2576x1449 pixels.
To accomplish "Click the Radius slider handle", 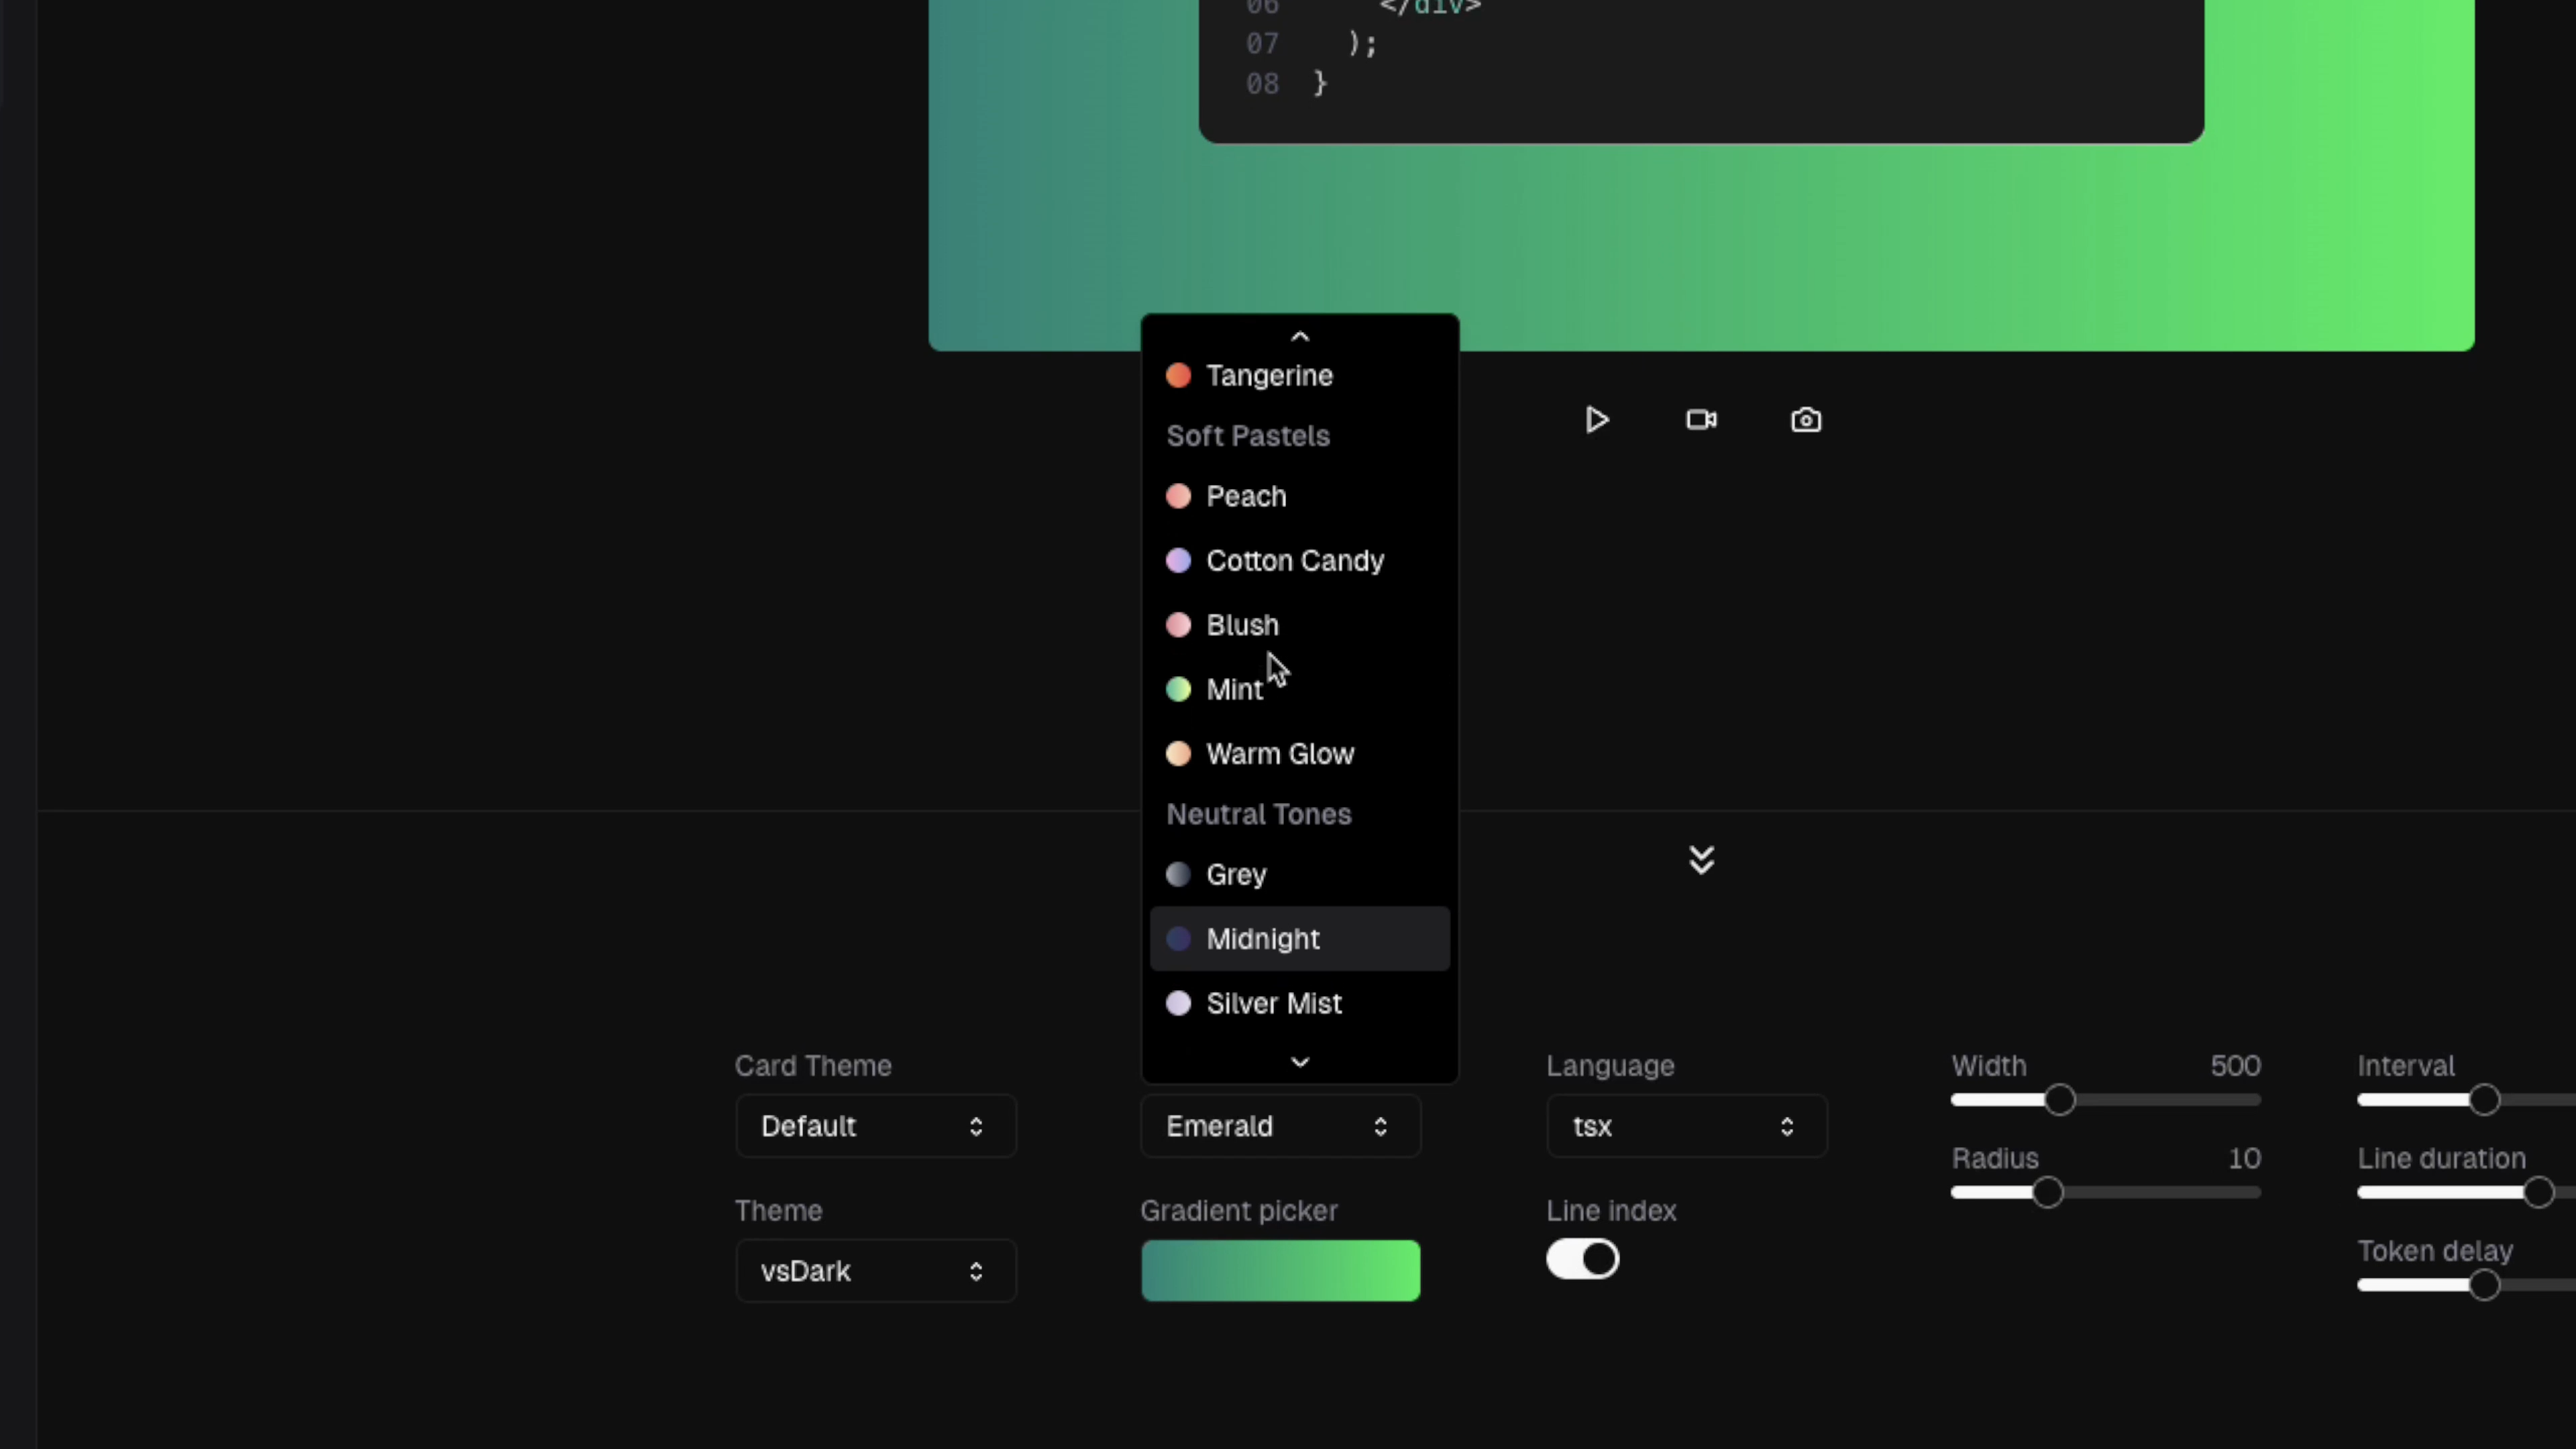I will 2047,1192.
